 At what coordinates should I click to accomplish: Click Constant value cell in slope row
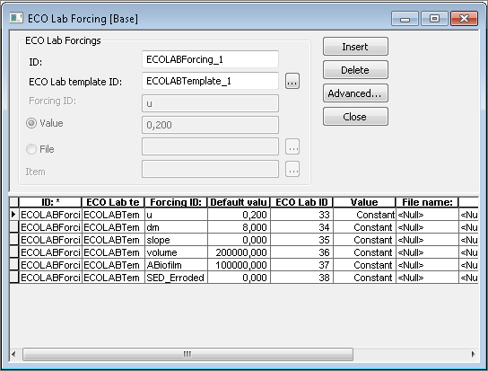point(364,240)
